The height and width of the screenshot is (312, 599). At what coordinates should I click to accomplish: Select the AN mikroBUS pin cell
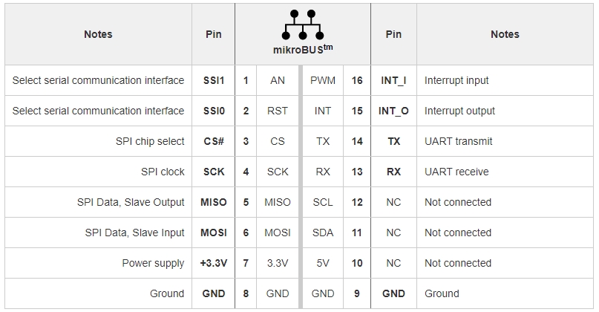pos(278,80)
